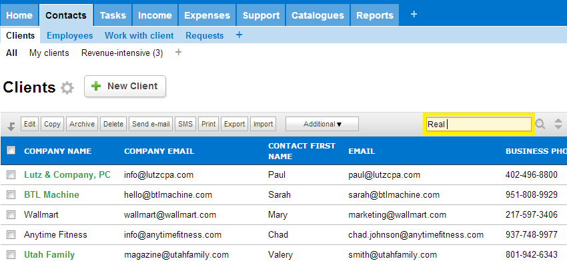This screenshot has width=567, height=263.
Task: Click smith@utahfamily.com email cell
Action: pos(392,255)
